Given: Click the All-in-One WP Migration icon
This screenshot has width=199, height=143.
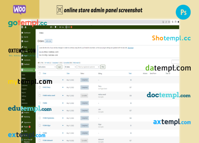Looking at the screenshot, I should 22,140.
